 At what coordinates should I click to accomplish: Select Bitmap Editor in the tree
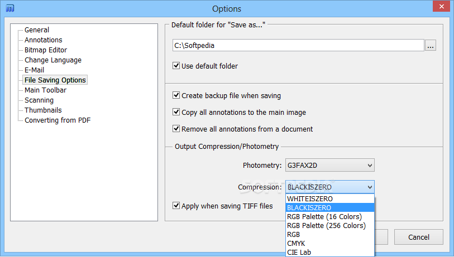(x=46, y=50)
